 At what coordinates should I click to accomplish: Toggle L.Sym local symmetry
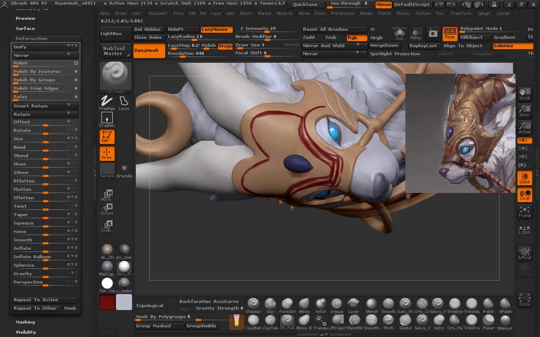pyautogui.click(x=524, y=229)
